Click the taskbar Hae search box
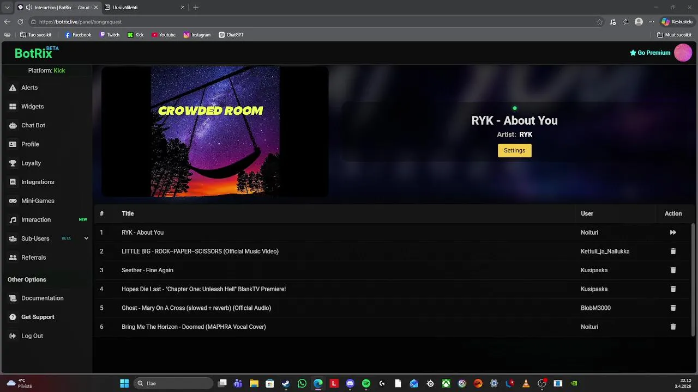698x392 pixels. click(x=173, y=383)
